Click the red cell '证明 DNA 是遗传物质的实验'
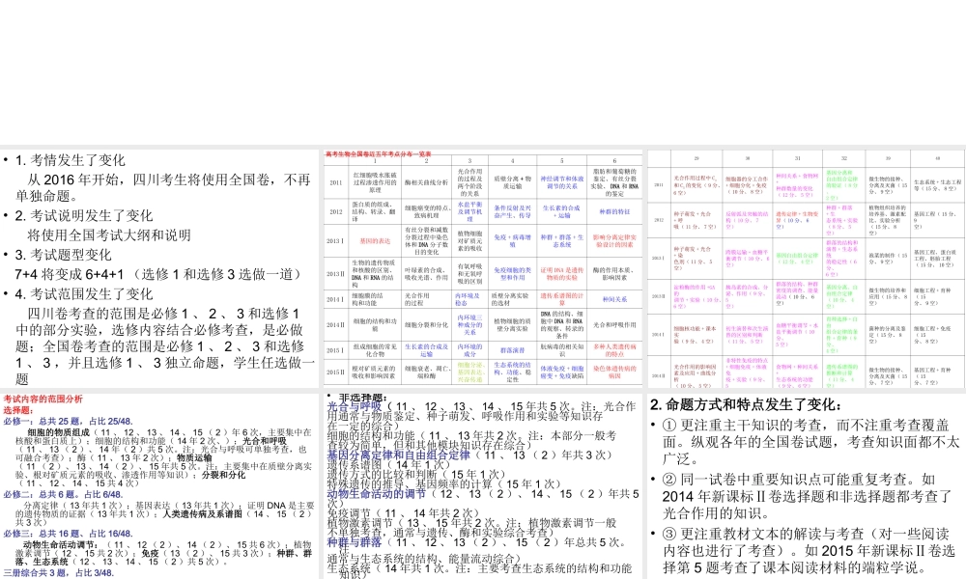The image size is (966, 579). (x=562, y=274)
